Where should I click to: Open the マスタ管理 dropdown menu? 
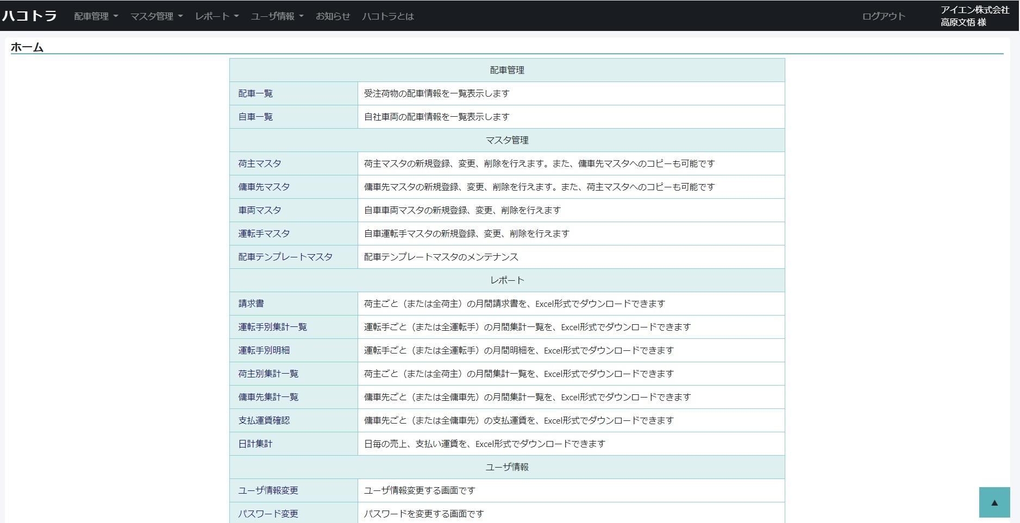point(156,16)
